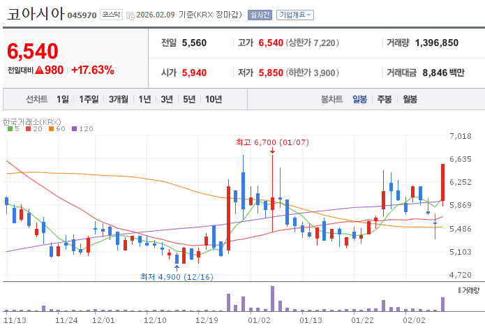The height and width of the screenshot is (330, 485).
Task: View the 10년 line chart
Action: 214,99
